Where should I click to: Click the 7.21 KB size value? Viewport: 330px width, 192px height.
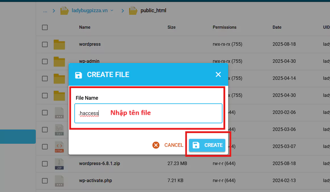coord(175,181)
